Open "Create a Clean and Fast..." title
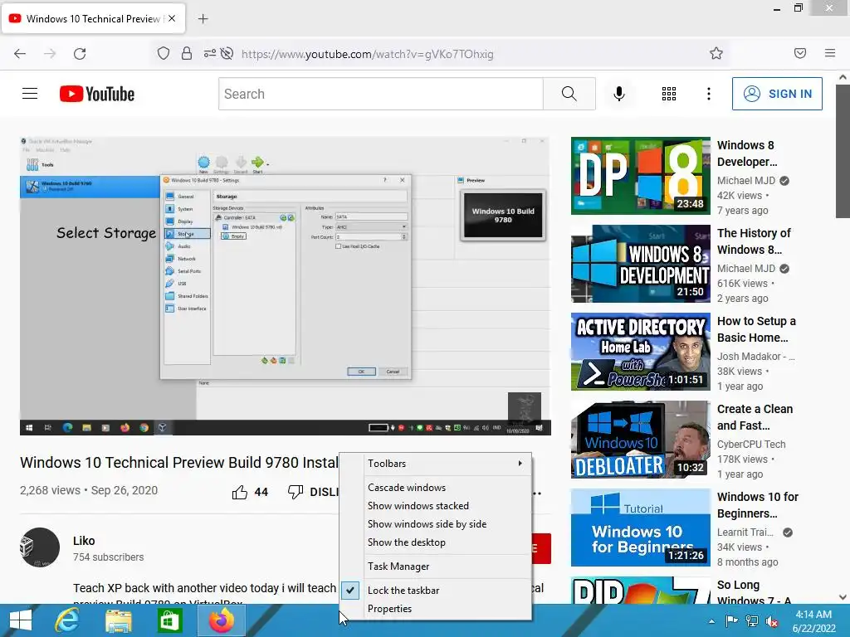This screenshot has width=850, height=637. click(755, 417)
